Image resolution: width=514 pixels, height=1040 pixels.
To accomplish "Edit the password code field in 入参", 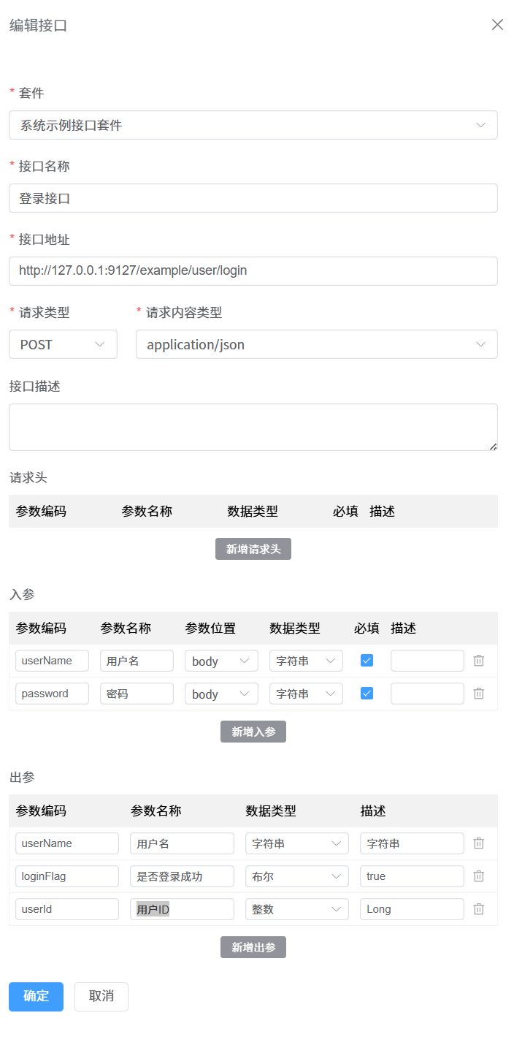I will click(x=52, y=694).
